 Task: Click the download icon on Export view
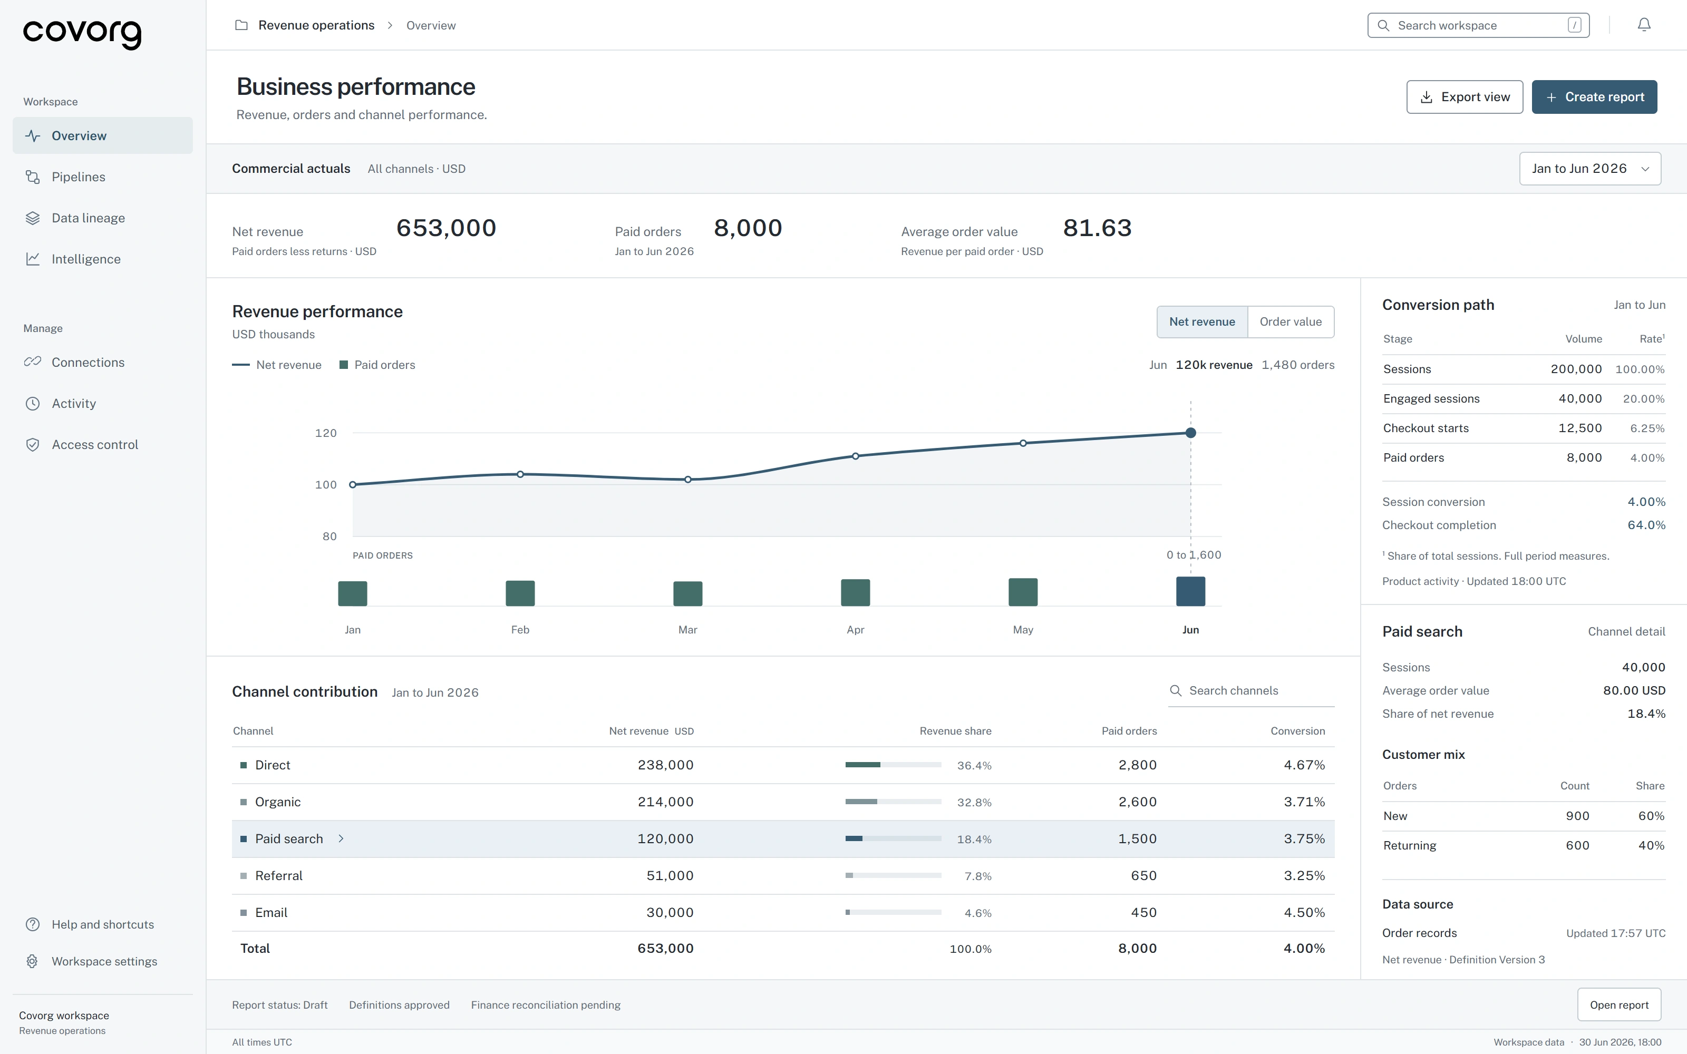[1426, 97]
